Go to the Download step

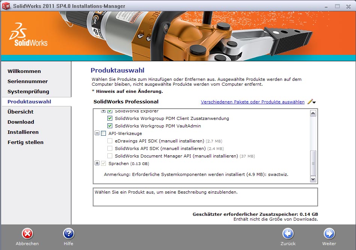click(x=21, y=122)
